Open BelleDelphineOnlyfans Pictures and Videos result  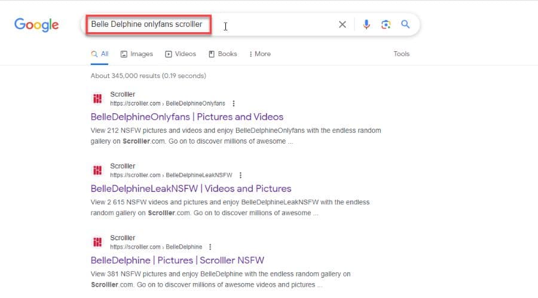(187, 117)
